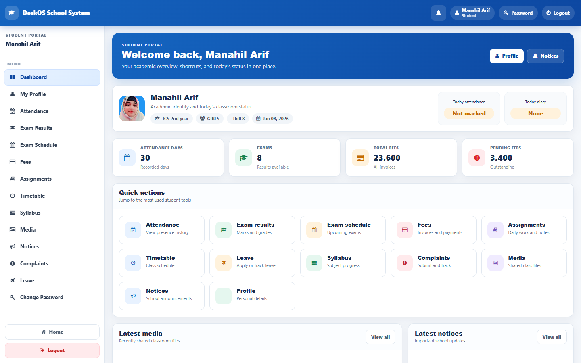The image size is (581, 363).
Task: Open the Exam schedule calendar icon
Action: pos(314,230)
